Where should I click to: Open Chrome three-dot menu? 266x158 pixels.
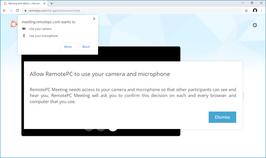point(262,11)
